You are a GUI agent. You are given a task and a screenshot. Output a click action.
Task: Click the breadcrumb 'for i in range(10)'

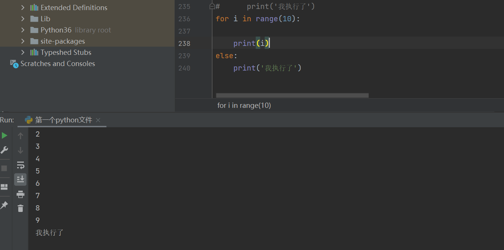tap(244, 106)
